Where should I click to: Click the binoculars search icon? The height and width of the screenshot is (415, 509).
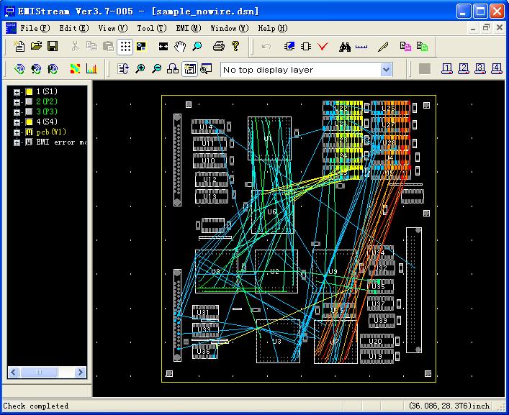pyautogui.click(x=345, y=47)
